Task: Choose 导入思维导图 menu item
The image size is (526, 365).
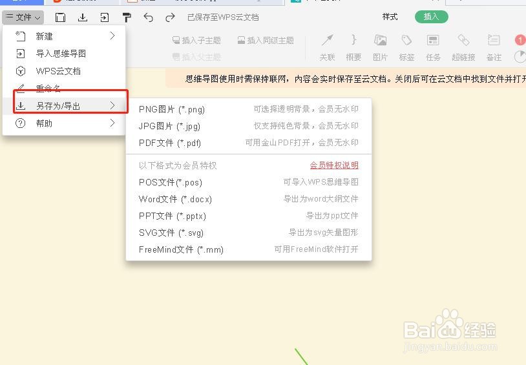Action: coord(64,54)
